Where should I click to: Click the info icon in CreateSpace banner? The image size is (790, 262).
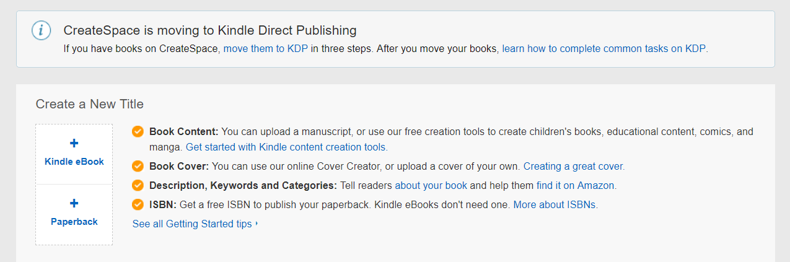pyautogui.click(x=41, y=30)
